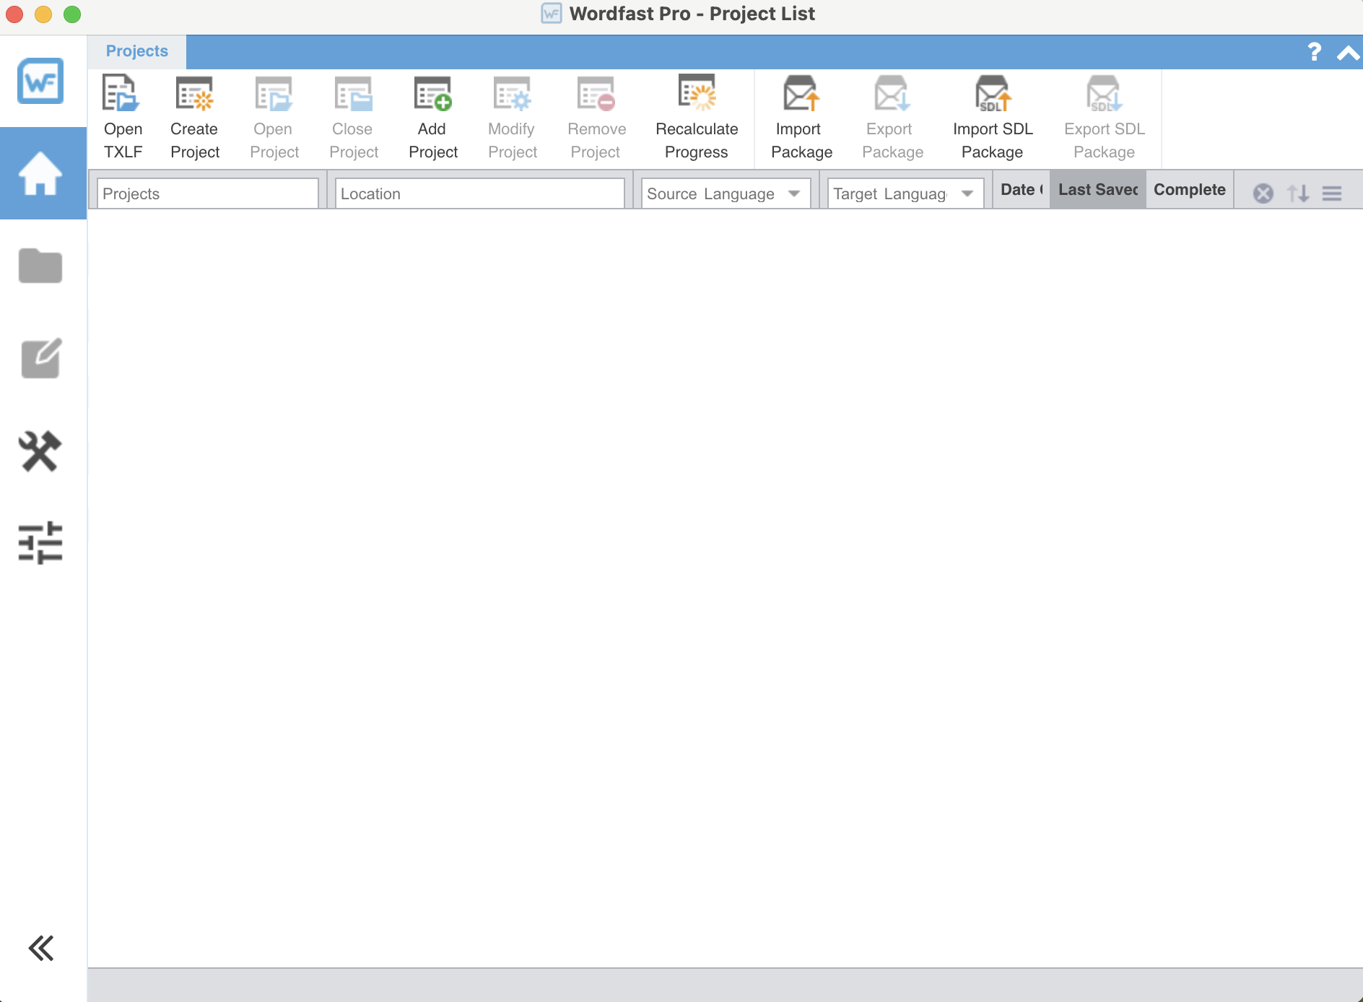Click Import Package icon
This screenshot has width=1363, height=1002.
click(801, 118)
